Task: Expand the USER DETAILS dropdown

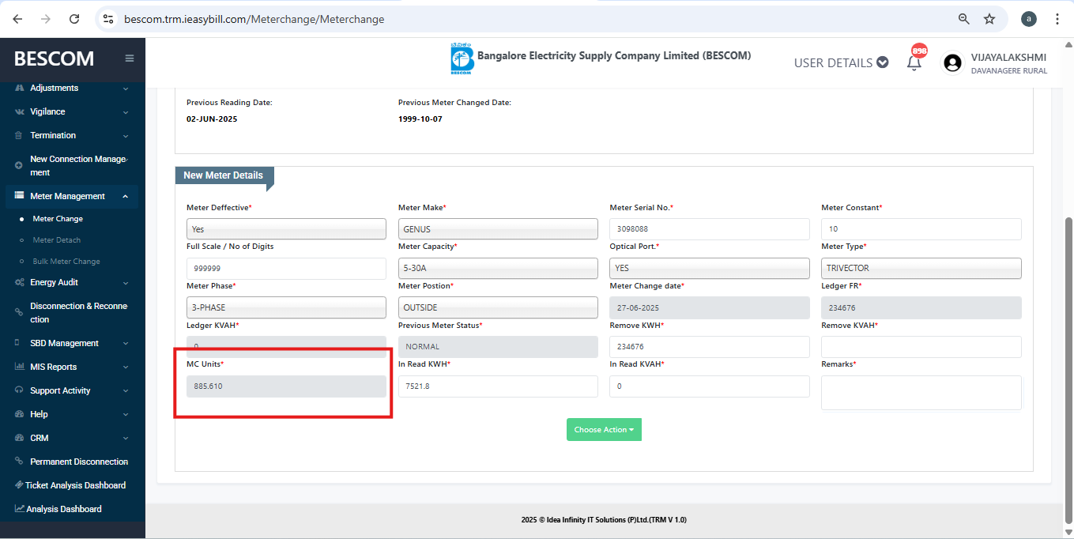Action: (x=841, y=62)
